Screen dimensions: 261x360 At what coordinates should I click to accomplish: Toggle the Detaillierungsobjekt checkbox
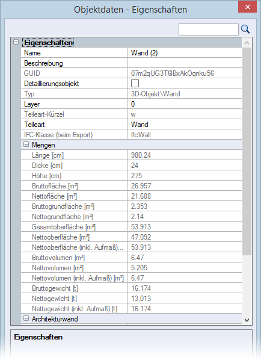[x=135, y=83]
